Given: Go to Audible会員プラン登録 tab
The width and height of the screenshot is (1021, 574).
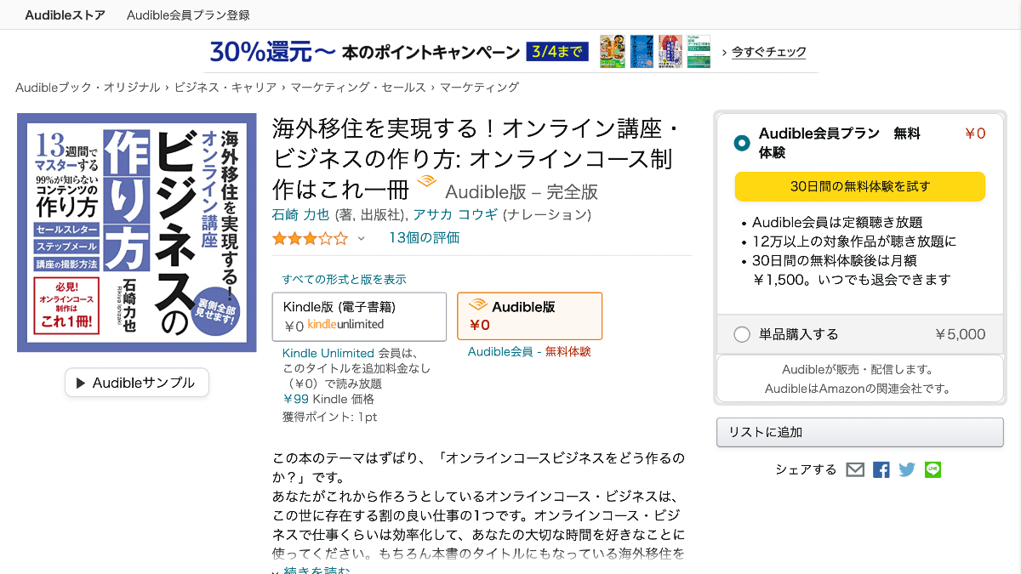Looking at the screenshot, I should pyautogui.click(x=188, y=15).
